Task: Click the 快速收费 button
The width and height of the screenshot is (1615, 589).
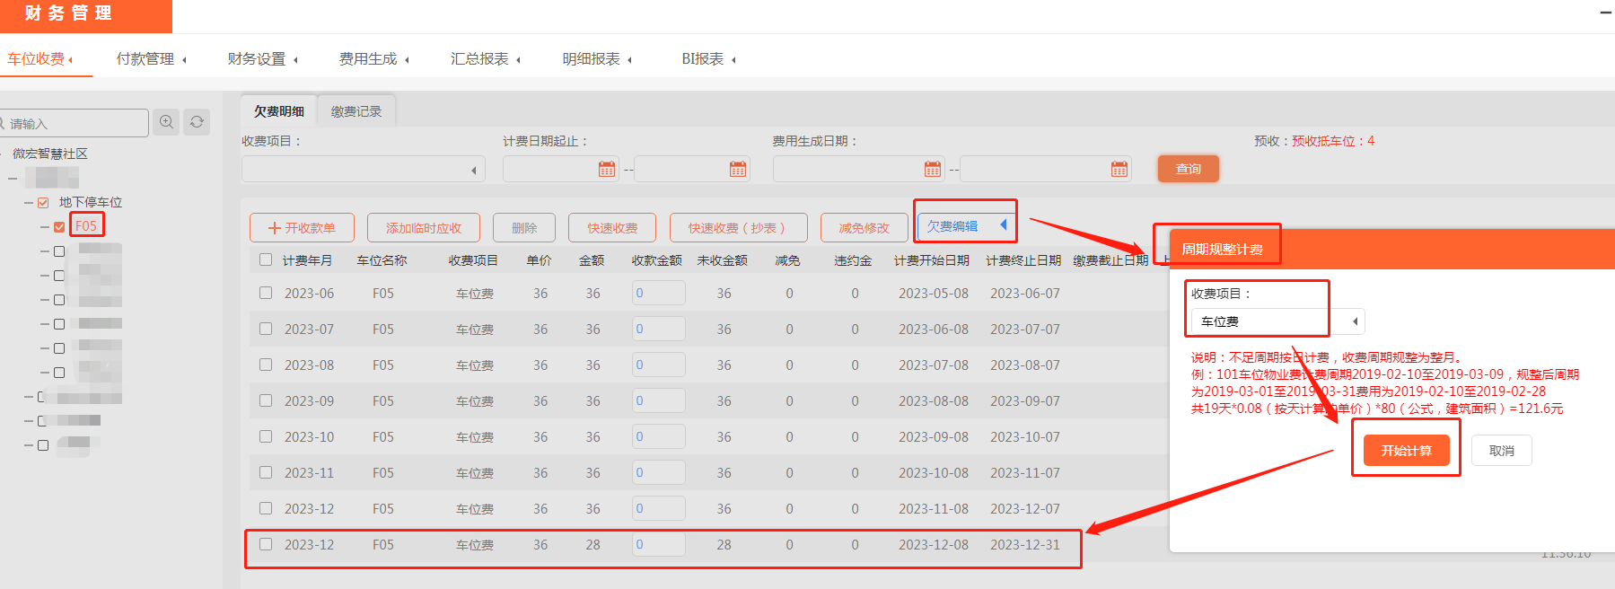Action: coord(612,228)
